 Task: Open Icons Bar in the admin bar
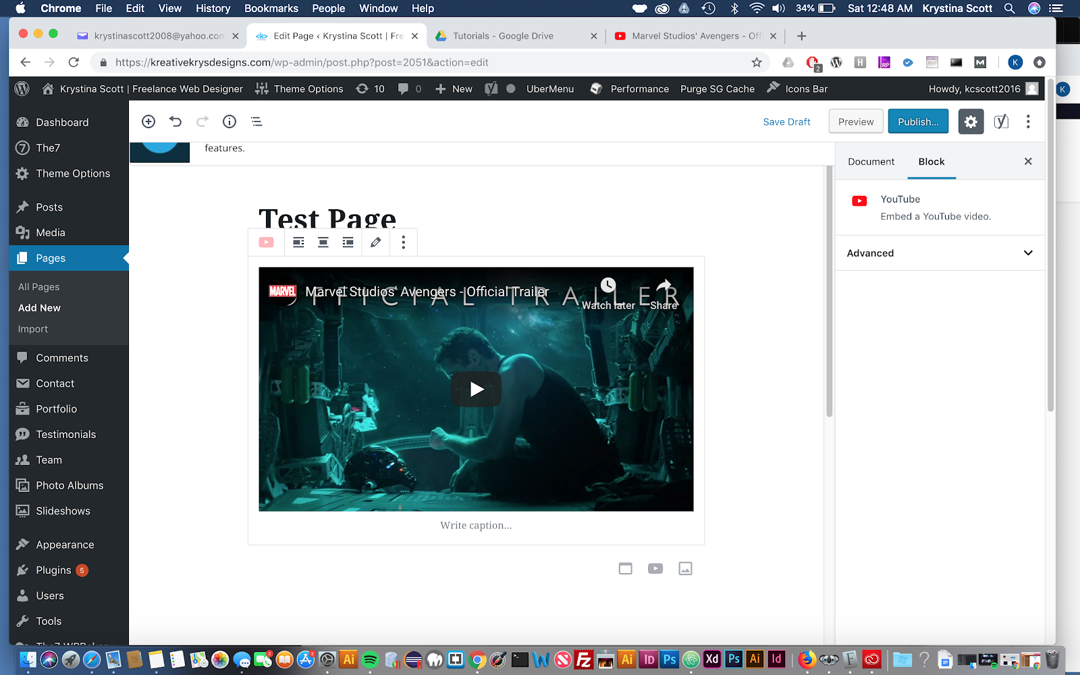pyautogui.click(x=797, y=88)
